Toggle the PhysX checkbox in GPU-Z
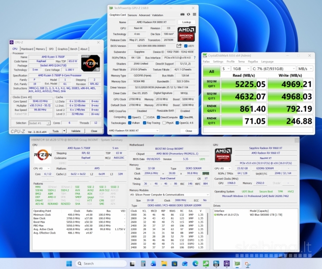Image resolution: width=322 pixels, height=269 pixels. coord(164,123)
